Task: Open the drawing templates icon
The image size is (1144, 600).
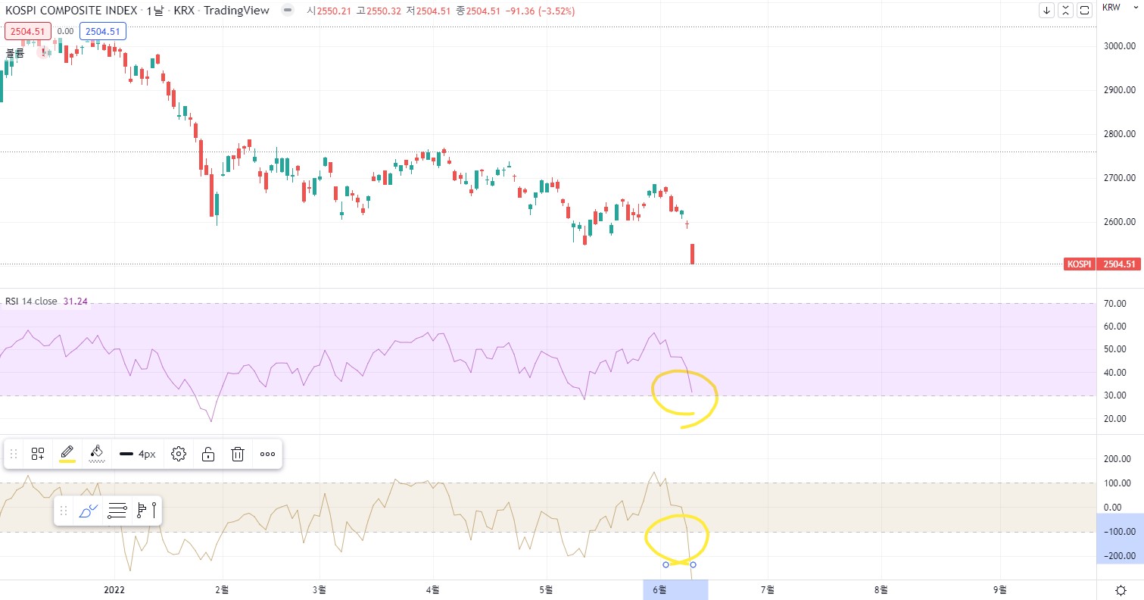Action: tap(38, 454)
